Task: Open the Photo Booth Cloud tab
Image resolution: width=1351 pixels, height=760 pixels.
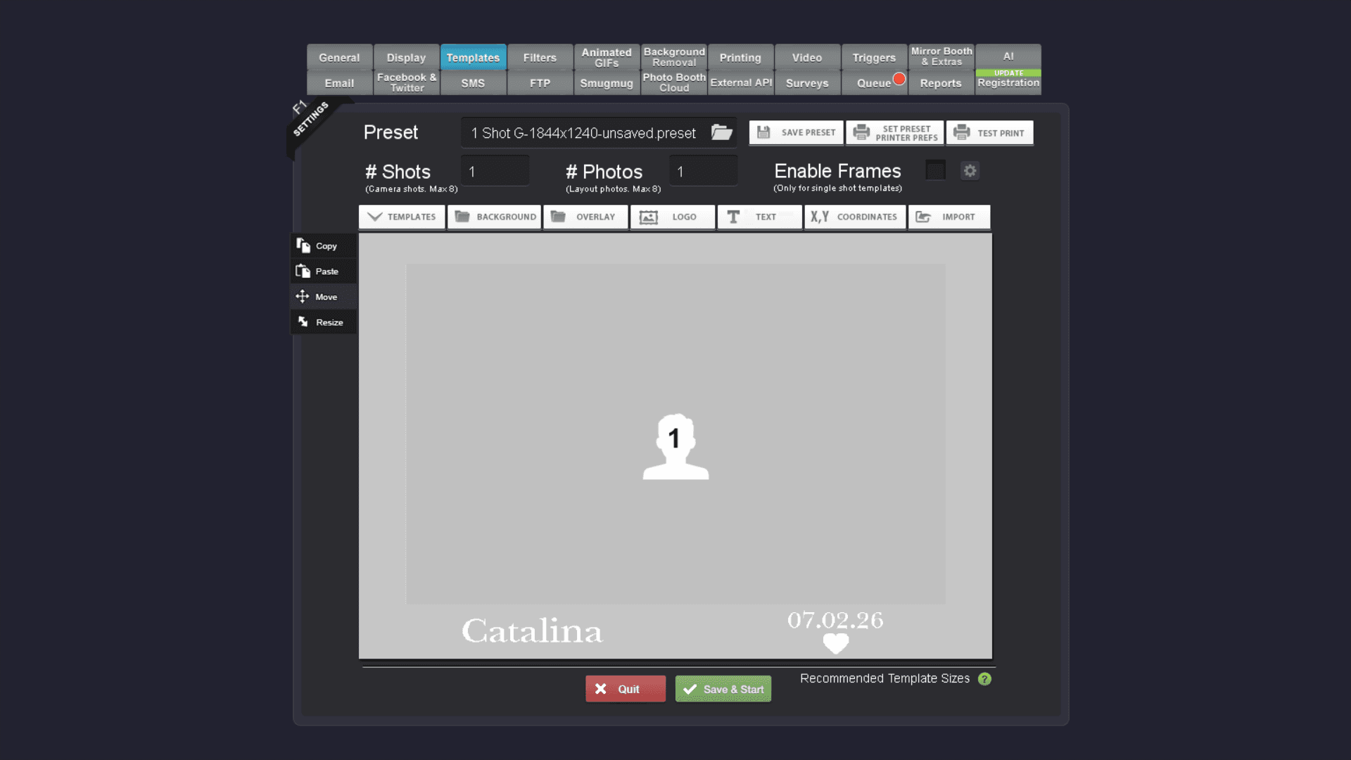Action: click(674, 82)
